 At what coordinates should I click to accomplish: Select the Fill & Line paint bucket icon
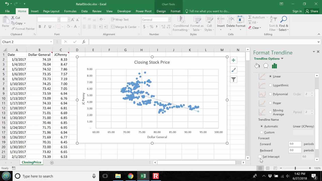[257, 66]
